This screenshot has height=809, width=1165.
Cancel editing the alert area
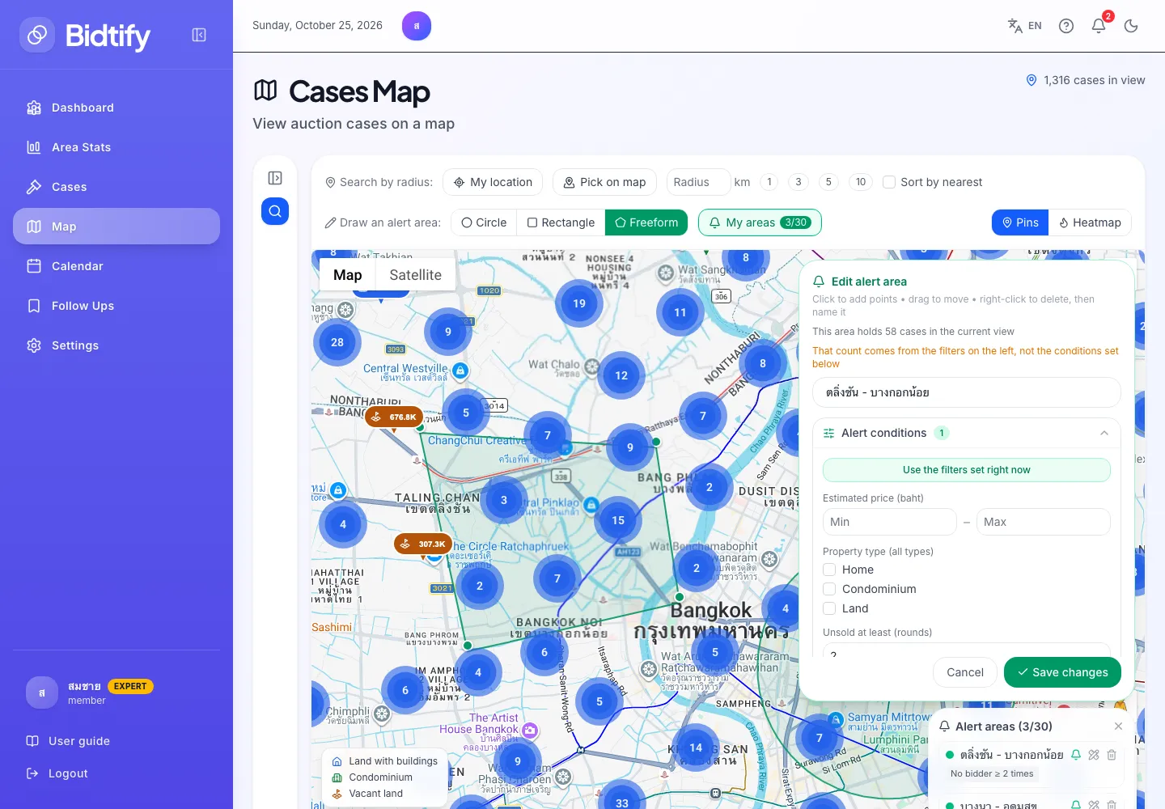click(965, 672)
